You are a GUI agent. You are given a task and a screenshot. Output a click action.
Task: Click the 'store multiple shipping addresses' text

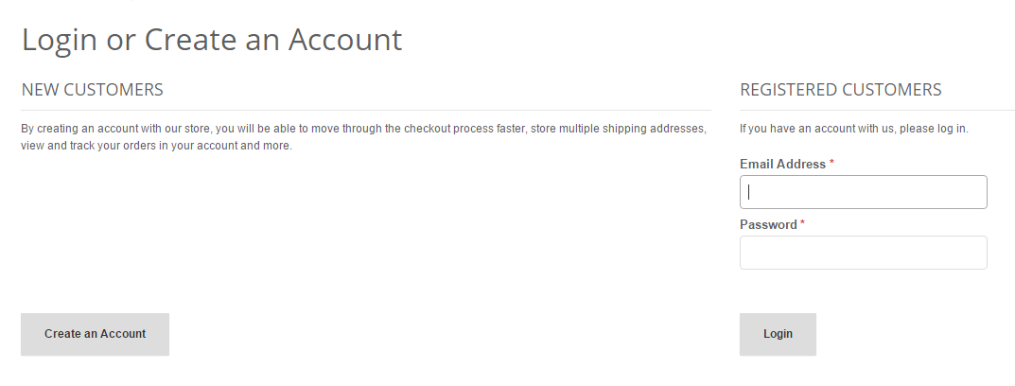click(x=618, y=129)
